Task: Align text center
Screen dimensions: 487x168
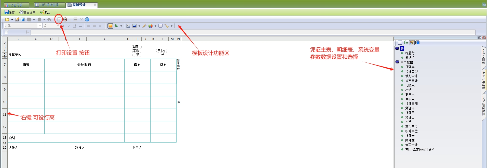Action: pyautogui.click(x=94, y=26)
